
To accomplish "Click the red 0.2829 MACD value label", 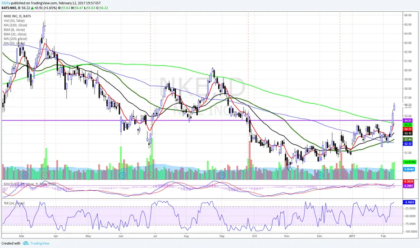I will (x=408, y=182).
